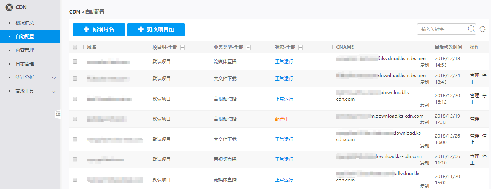Toggle the select-all checkbox in header
Viewport: 491px width, 189px height.
(75, 47)
